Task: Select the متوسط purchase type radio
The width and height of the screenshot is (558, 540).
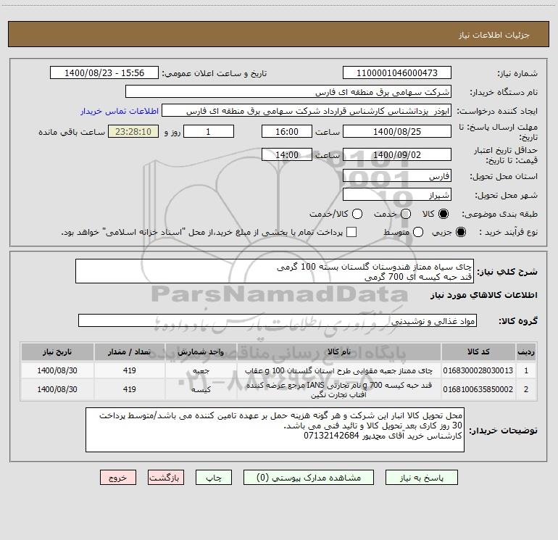Action: coord(418,232)
